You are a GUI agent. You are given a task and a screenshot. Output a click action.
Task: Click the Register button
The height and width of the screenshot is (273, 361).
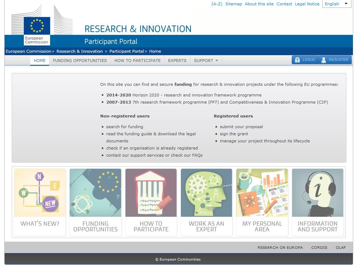[x=335, y=60]
